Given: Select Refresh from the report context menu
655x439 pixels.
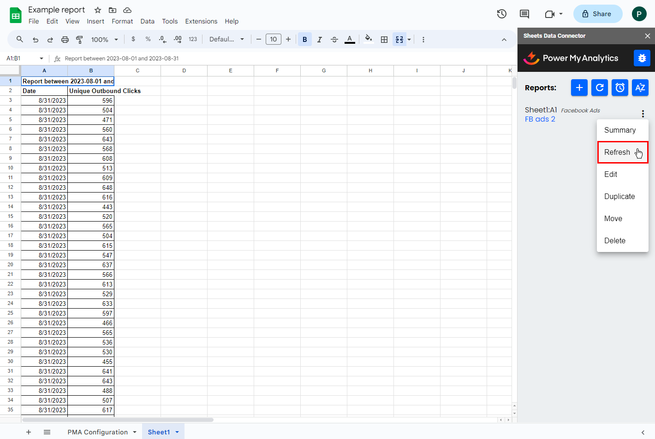Looking at the screenshot, I should click(617, 152).
